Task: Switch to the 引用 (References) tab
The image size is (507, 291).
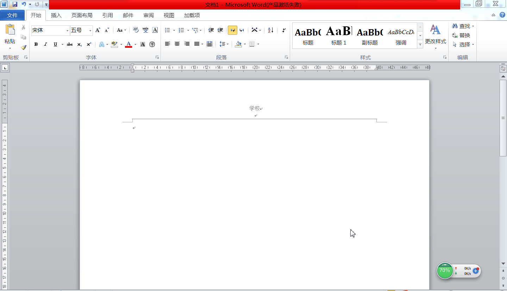Action: [108, 15]
